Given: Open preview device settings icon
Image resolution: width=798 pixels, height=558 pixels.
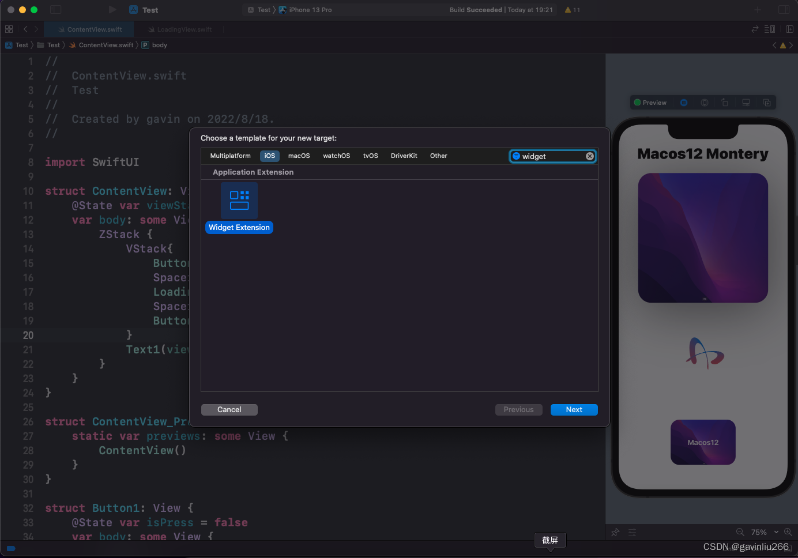Looking at the screenshot, I should [x=746, y=103].
